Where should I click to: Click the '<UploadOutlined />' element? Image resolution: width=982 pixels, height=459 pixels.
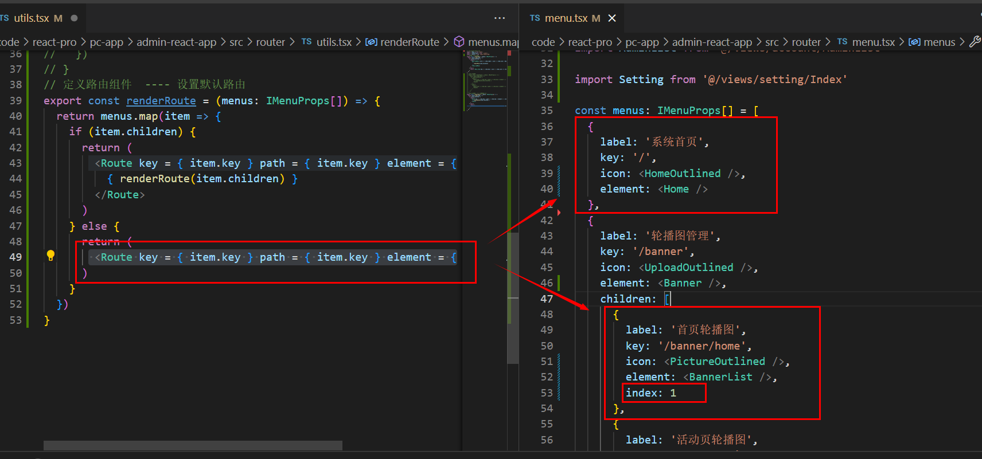tap(695, 268)
